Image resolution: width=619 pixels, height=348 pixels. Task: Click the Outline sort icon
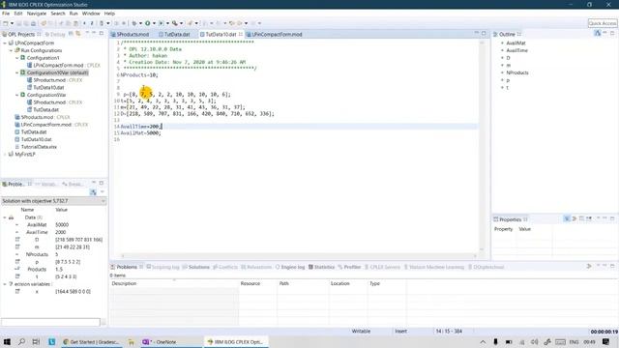pyautogui.click(x=598, y=34)
